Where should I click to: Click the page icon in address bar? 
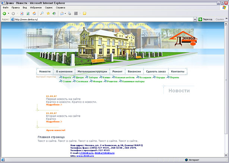tap(13, 19)
